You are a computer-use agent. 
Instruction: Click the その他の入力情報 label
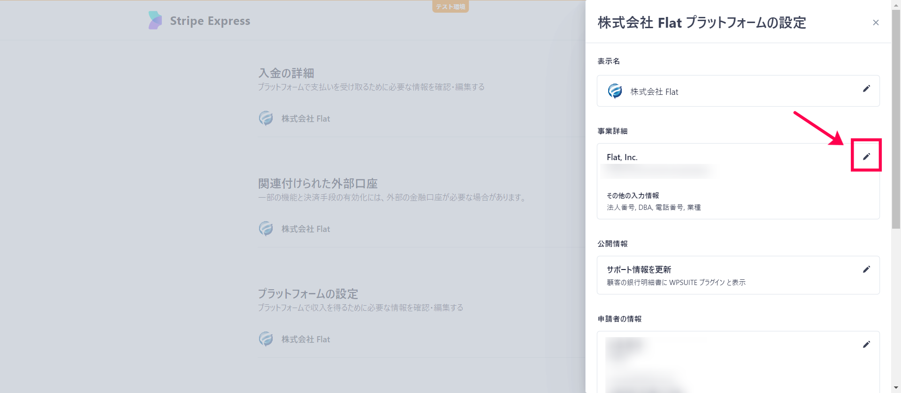tap(633, 195)
